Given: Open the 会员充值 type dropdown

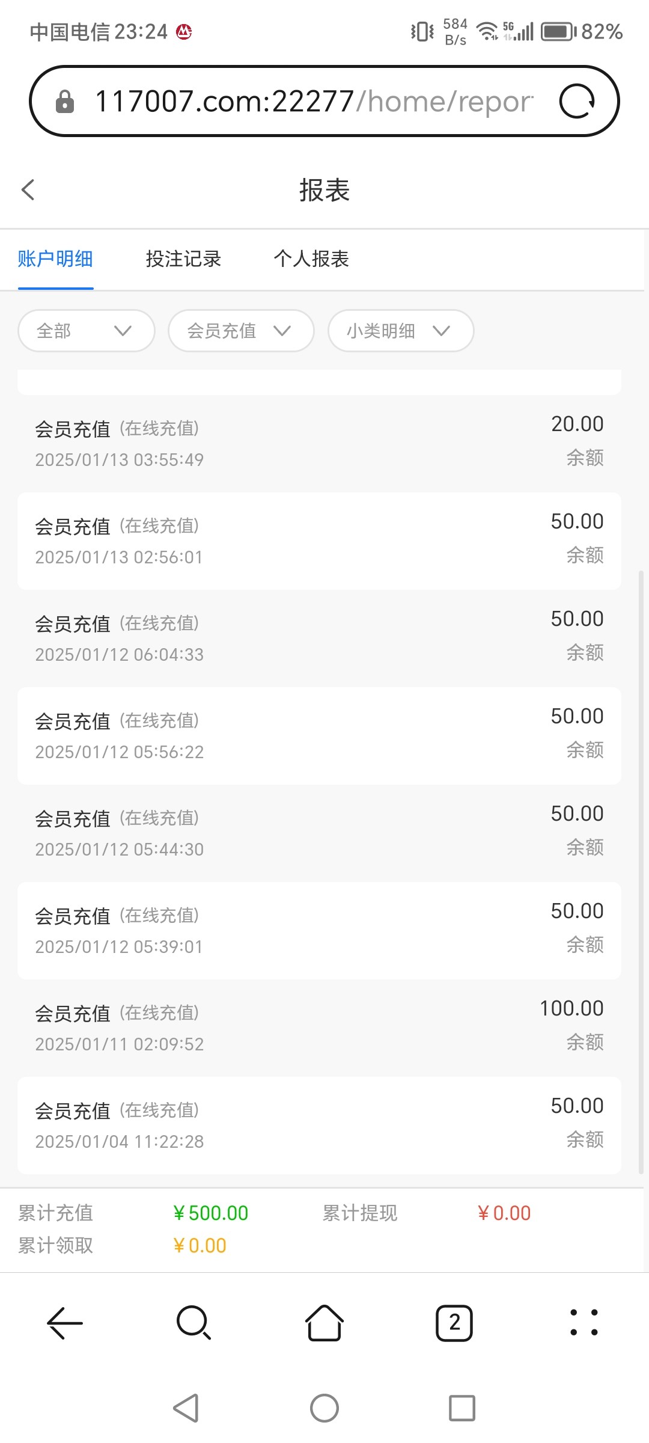Looking at the screenshot, I should [x=241, y=331].
